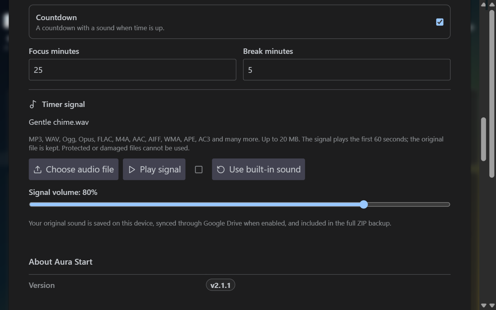496x310 pixels.
Task: Click the v2.1.1 version badge
Action: (x=220, y=285)
